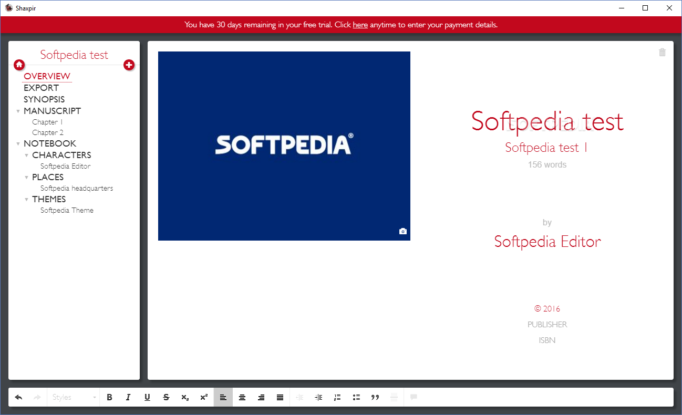Viewport: 682px width, 415px height.
Task: Click the Shaxpir app icon in title bar
Action: [x=8, y=8]
